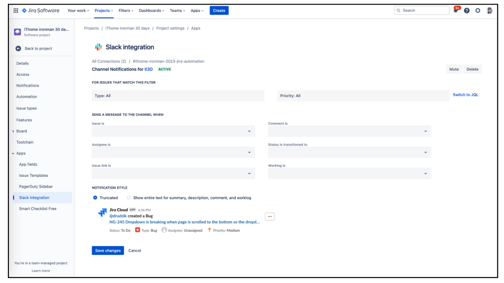Click the search magnifier icon
The height and width of the screenshot is (283, 504).
[399, 11]
